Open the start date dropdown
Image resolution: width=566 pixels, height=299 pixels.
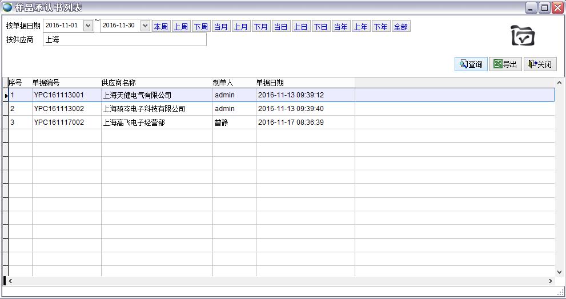88,26
